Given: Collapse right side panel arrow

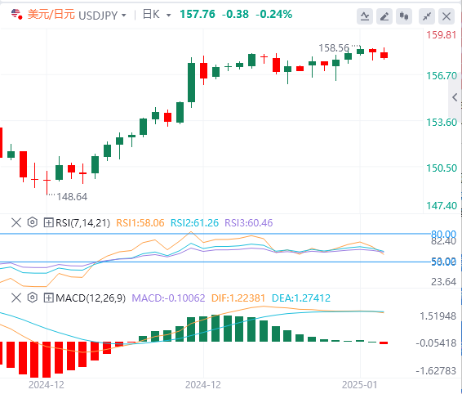Looking at the screenshot, I should (x=455, y=97).
